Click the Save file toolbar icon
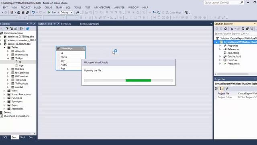Screen dimensions: 257x145 23,12
